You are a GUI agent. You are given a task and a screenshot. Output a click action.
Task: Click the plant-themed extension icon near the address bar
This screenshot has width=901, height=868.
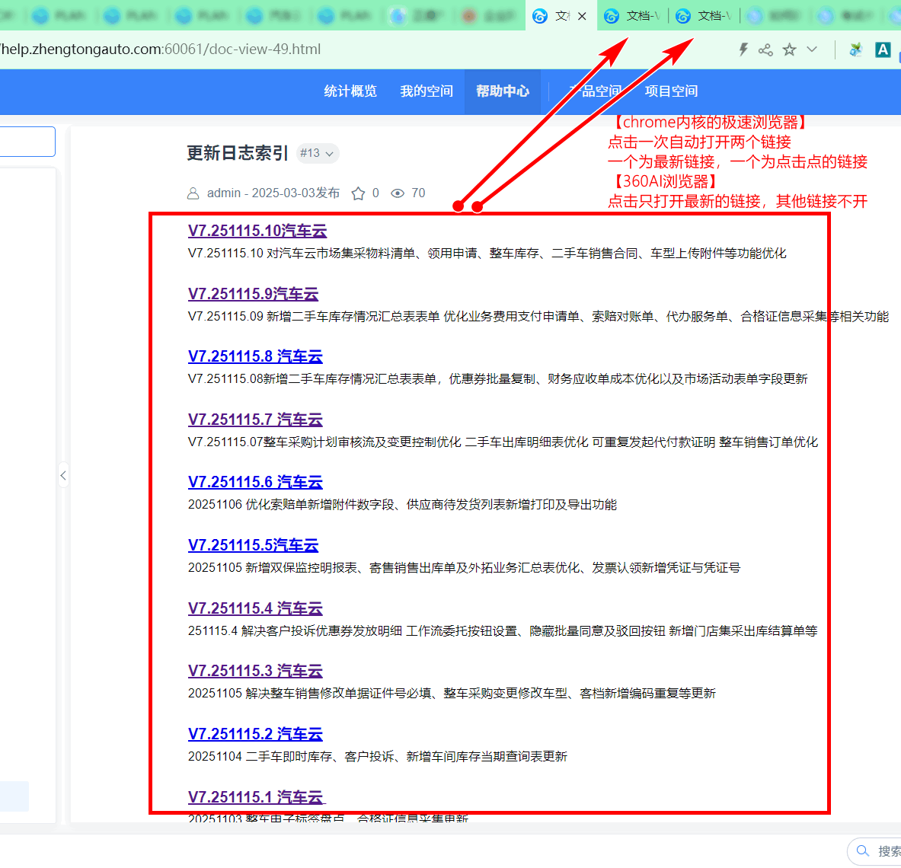[x=855, y=49]
